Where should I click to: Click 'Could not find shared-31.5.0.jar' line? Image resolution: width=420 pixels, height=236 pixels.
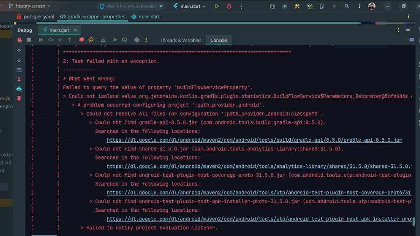click(217, 149)
